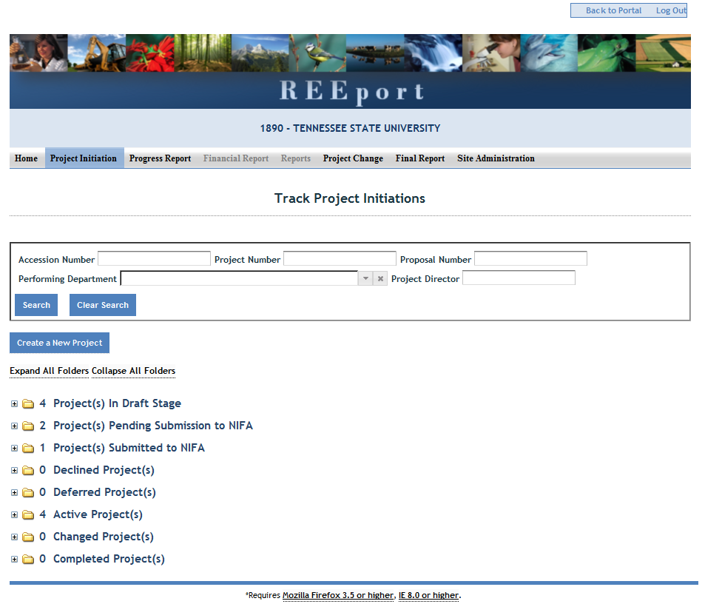Screen dimensions: 705x604
Task: Click the Pending Submission folder icon
Action: click(x=28, y=426)
